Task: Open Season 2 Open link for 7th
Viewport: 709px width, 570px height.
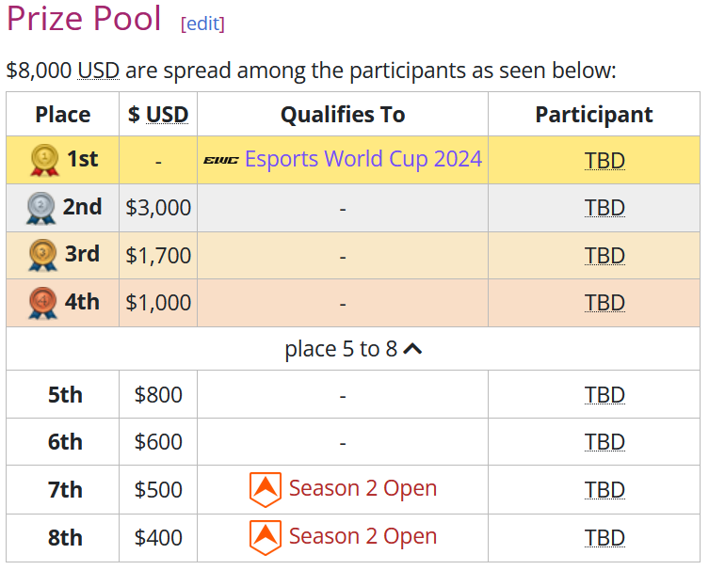Action: pos(363,489)
